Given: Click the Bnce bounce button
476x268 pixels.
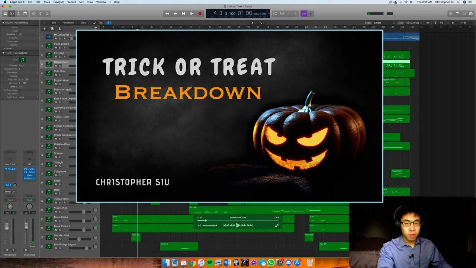Looking at the screenshot, I should click(33, 246).
